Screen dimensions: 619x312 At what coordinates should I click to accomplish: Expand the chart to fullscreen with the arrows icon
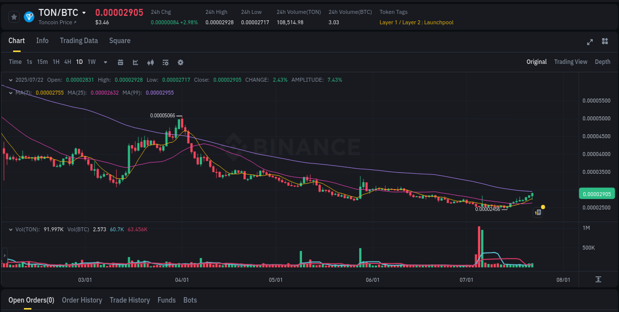click(x=590, y=42)
